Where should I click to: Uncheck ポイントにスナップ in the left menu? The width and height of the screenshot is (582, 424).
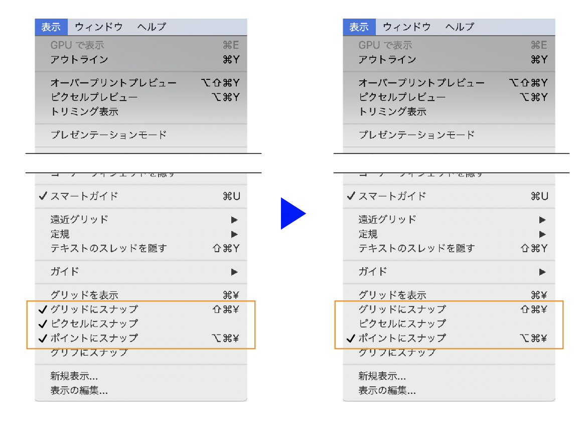[141, 338]
